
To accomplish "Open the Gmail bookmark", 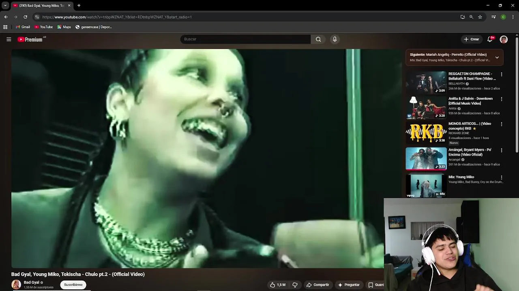I will (23, 27).
